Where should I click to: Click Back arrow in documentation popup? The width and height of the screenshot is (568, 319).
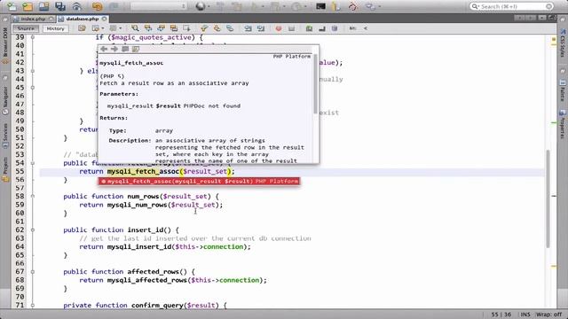click(104, 49)
